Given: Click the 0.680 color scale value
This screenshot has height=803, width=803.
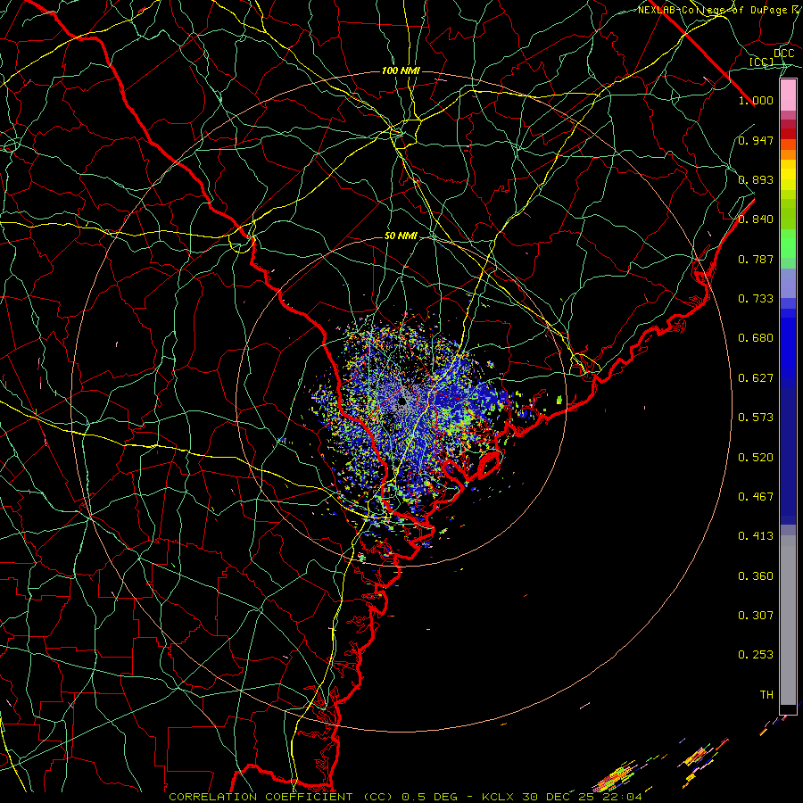Looking at the screenshot, I should click(x=756, y=338).
